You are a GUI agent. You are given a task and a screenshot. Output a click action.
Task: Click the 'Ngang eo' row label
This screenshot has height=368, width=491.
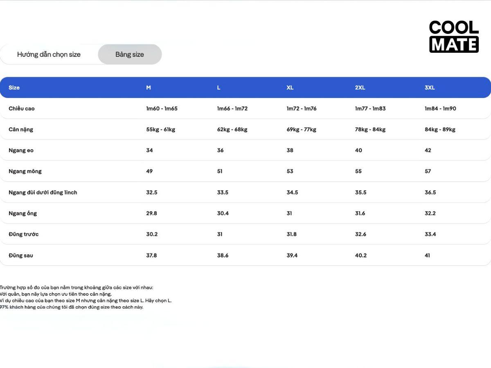21,150
